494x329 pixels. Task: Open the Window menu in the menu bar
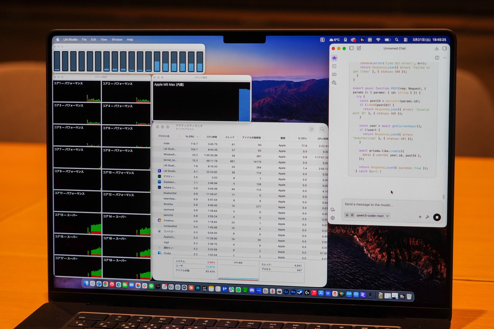(117, 39)
